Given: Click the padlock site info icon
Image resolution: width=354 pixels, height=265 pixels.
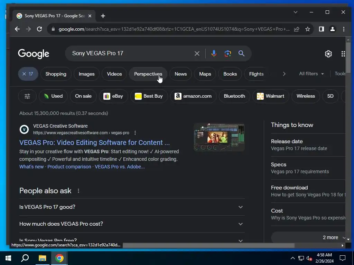Looking at the screenshot, I should [x=53, y=29].
